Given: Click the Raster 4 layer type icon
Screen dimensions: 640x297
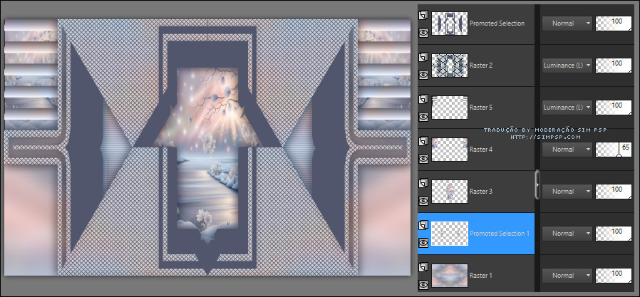Looking at the screenshot, I should coord(423,140).
